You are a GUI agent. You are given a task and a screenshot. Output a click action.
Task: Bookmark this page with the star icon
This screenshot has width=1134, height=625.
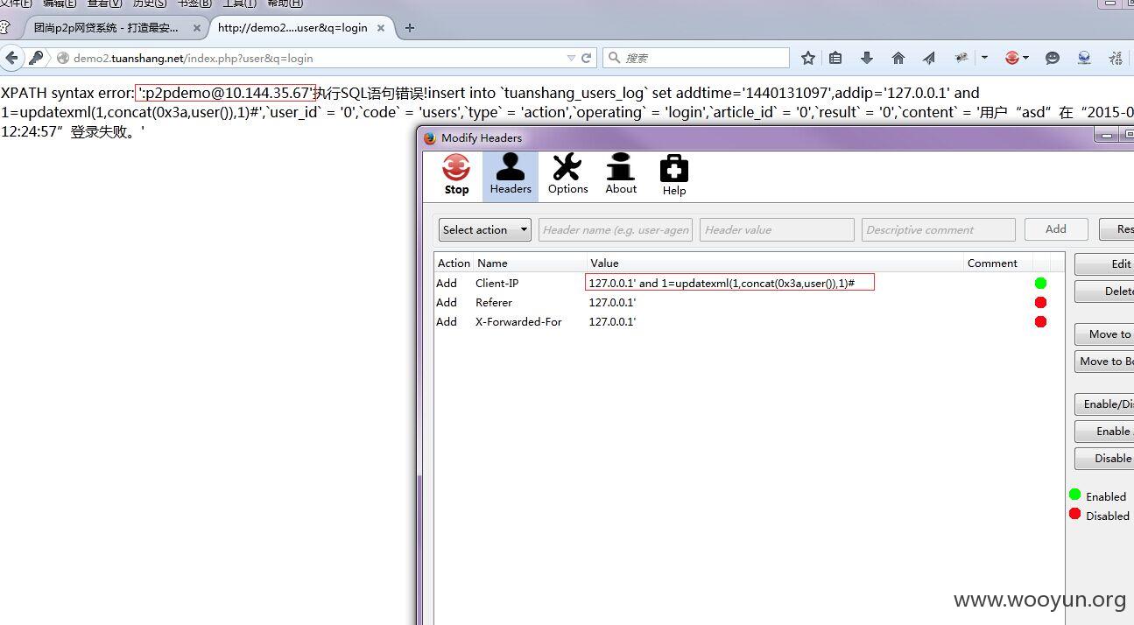[808, 58]
